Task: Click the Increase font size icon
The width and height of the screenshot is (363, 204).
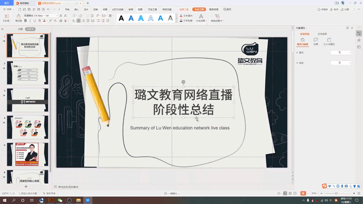Action: tap(61, 15)
